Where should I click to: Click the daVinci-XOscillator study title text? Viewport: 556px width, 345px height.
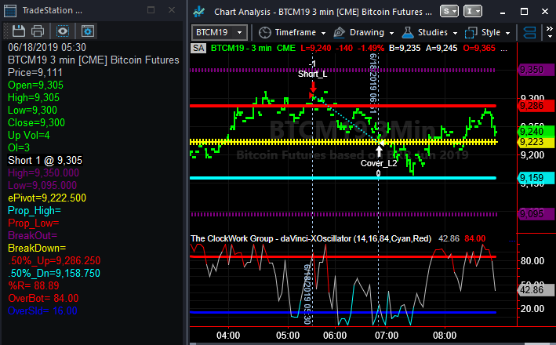[x=311, y=238]
